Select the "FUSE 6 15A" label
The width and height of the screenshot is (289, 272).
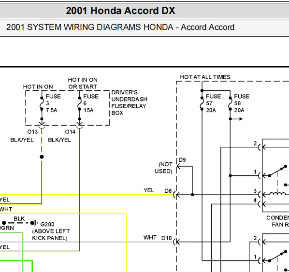tap(91, 103)
